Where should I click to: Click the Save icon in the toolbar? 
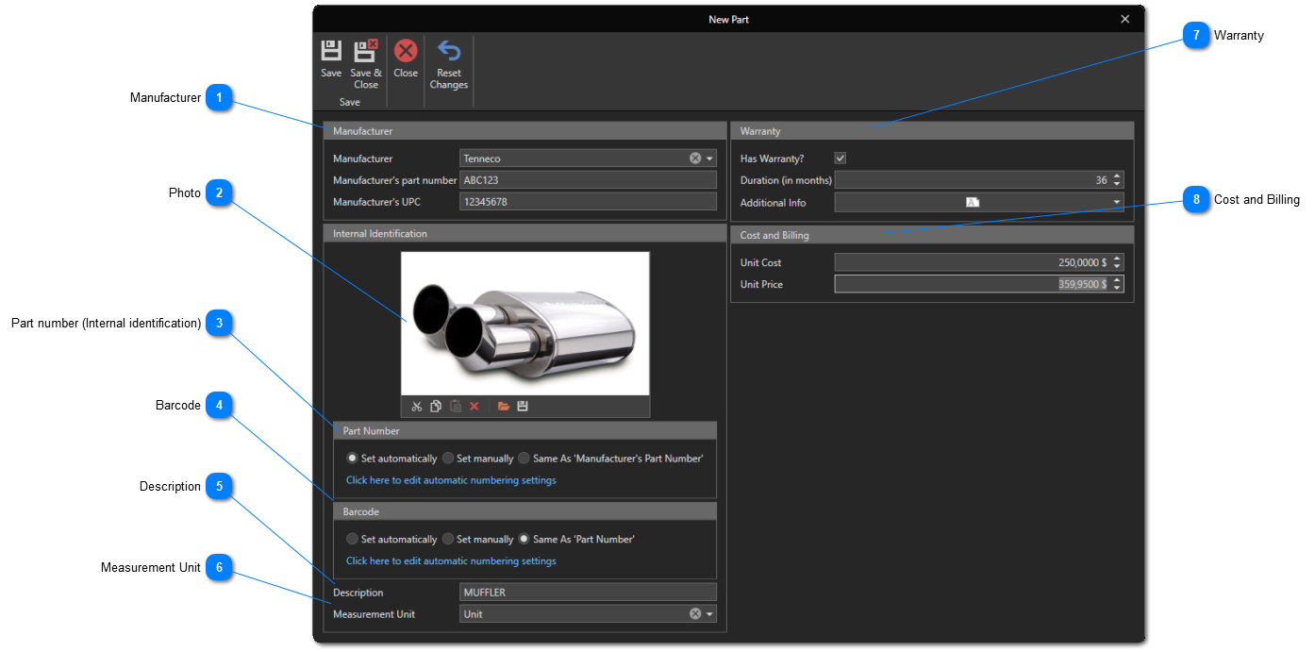click(331, 52)
